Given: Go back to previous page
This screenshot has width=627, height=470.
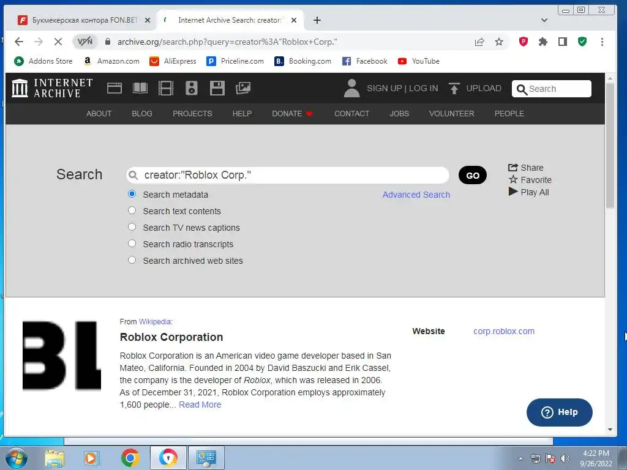Looking at the screenshot, I should [x=19, y=42].
